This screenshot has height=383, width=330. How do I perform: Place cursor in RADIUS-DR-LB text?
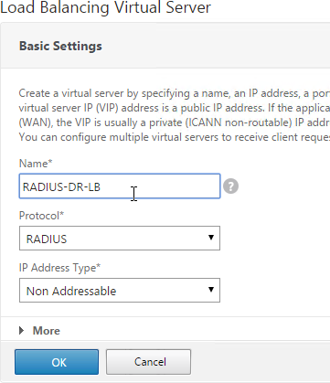pyautogui.click(x=61, y=186)
